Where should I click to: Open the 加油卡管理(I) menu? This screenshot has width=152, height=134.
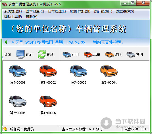pos(80,11)
